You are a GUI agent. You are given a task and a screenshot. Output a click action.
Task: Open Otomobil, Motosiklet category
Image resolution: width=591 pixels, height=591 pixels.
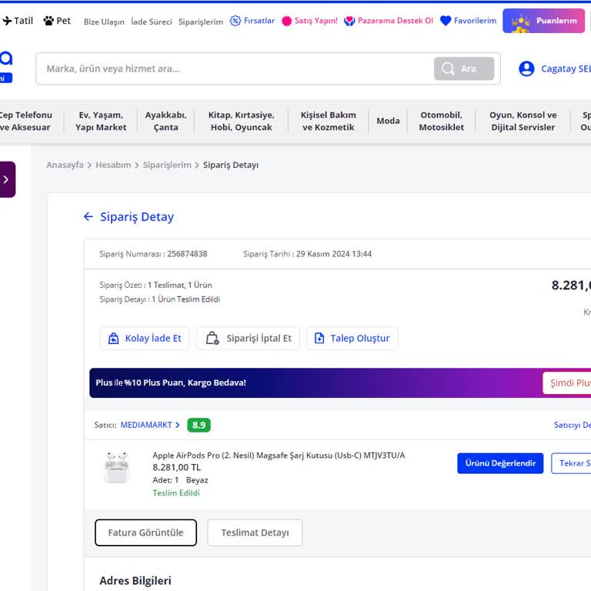[x=441, y=121]
